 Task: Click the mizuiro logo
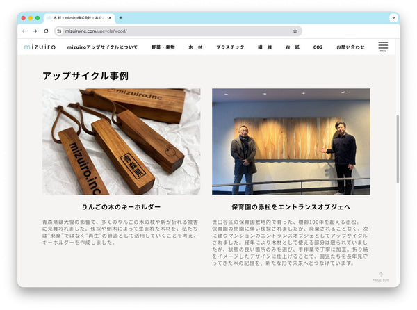click(40, 47)
